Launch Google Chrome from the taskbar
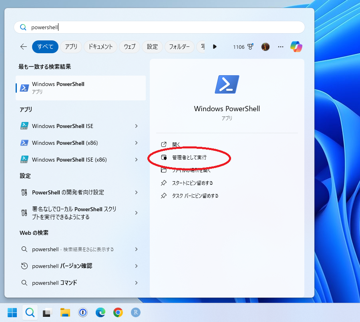This screenshot has width=360, height=322. coord(118,312)
